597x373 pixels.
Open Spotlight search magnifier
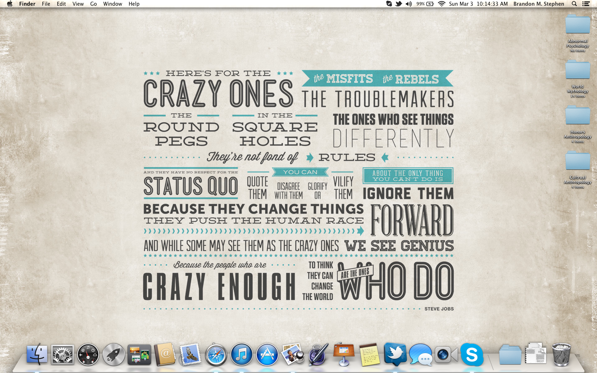coord(574,4)
